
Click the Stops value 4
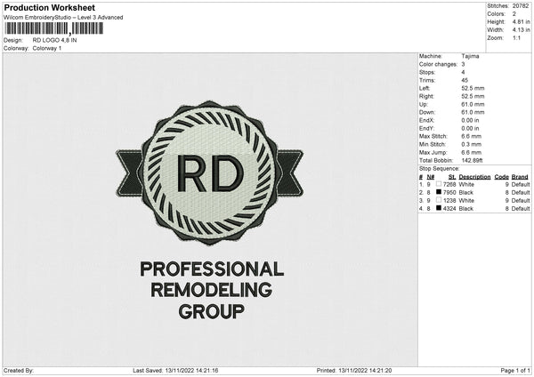pyautogui.click(x=463, y=72)
